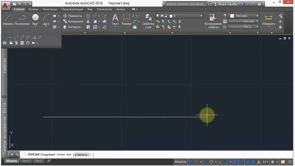Click the Offset tool icon

(105, 27)
